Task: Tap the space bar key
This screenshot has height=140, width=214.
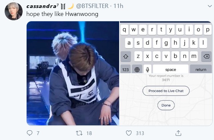Action: [x=171, y=70]
